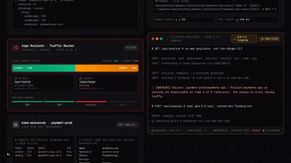Click the ERROR BUDGET ≤ 1.0% box
The image size is (291, 163).
click(x=183, y=20)
